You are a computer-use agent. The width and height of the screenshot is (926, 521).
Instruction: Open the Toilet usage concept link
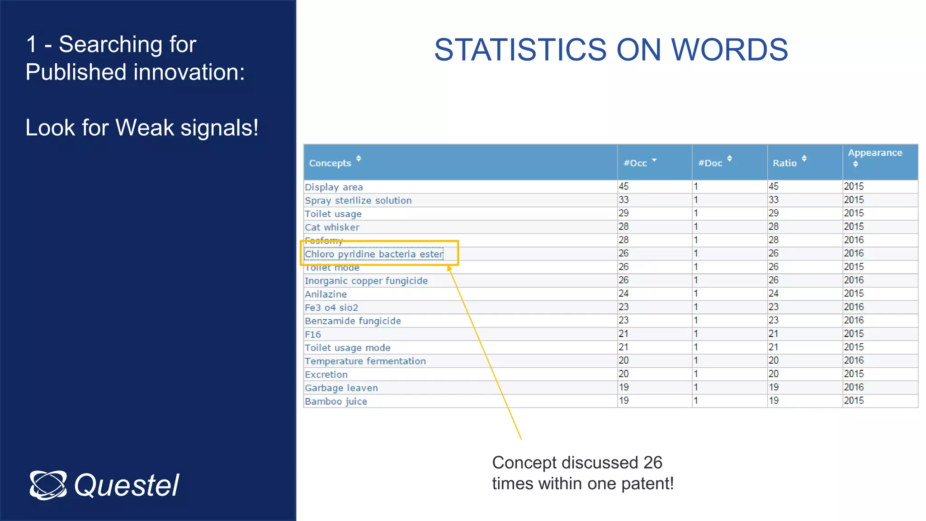(333, 214)
